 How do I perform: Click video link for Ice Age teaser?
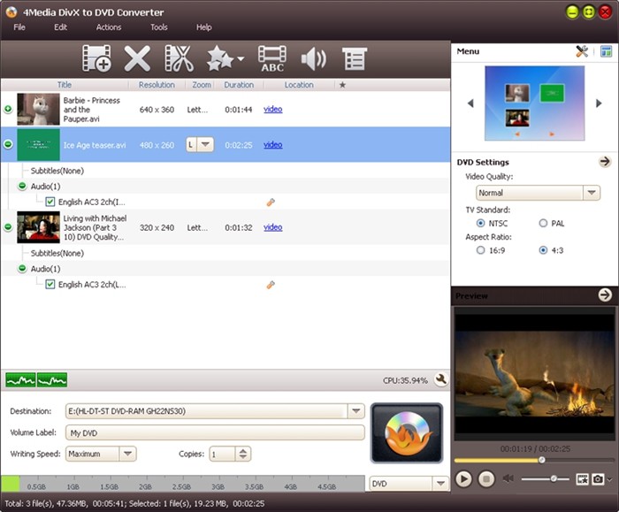(272, 144)
